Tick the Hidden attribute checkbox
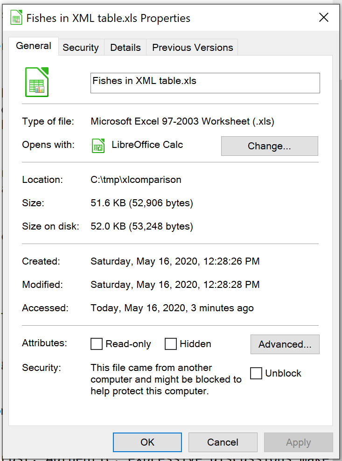 171,344
